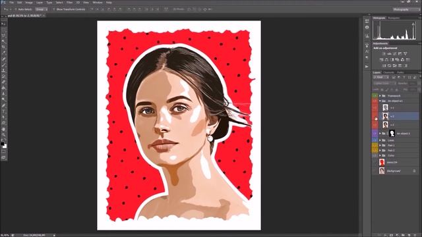Toggle visibility of the selected w-2 layer
Viewport: 422px width, 237px height.
tap(375, 117)
